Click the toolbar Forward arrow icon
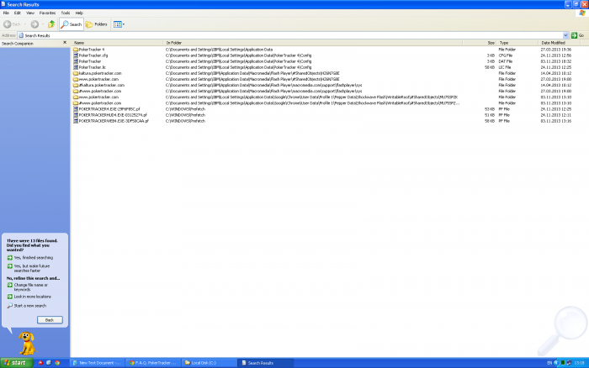The height and width of the screenshot is (368, 589). (x=34, y=24)
